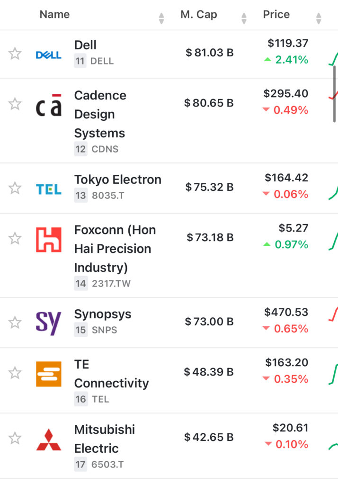Viewport: 338px width, 485px height.
Task: Click the Foxconn red logo
Action: coord(49,239)
